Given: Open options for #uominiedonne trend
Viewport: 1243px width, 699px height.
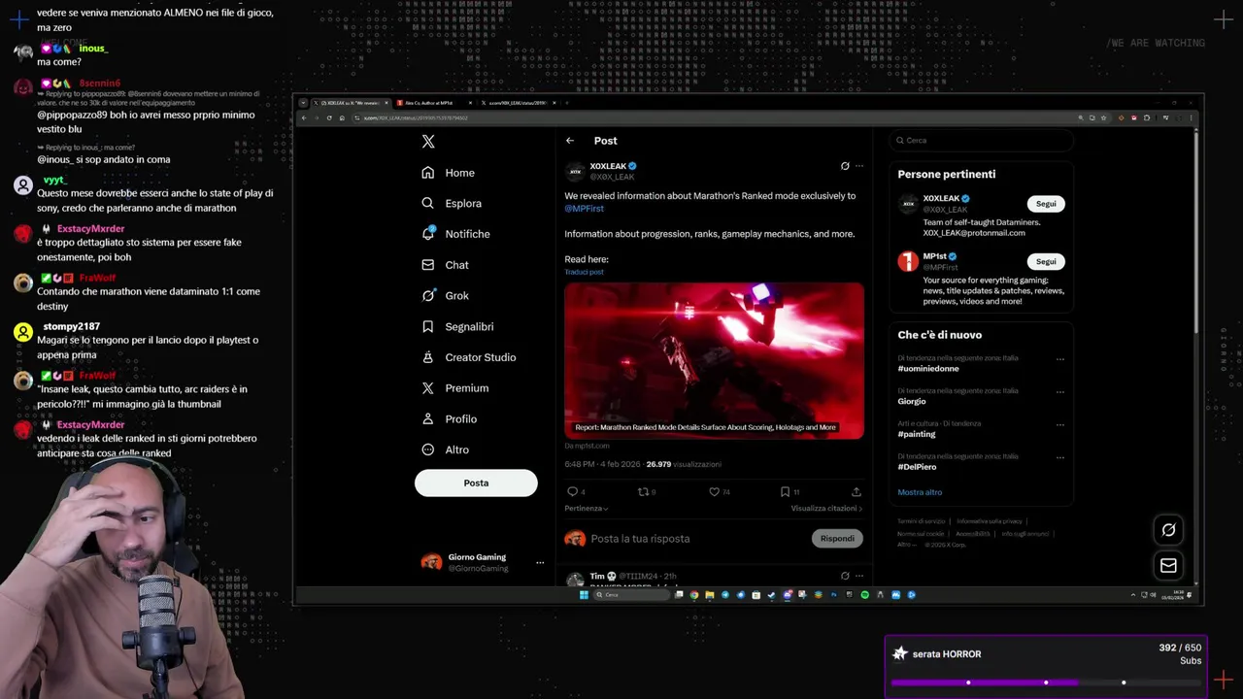Looking at the screenshot, I should [x=1059, y=359].
